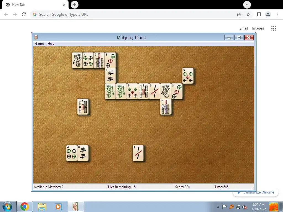Click the Mahjong Titans title bar icon
The height and width of the screenshot is (212, 283).
(x=36, y=37)
